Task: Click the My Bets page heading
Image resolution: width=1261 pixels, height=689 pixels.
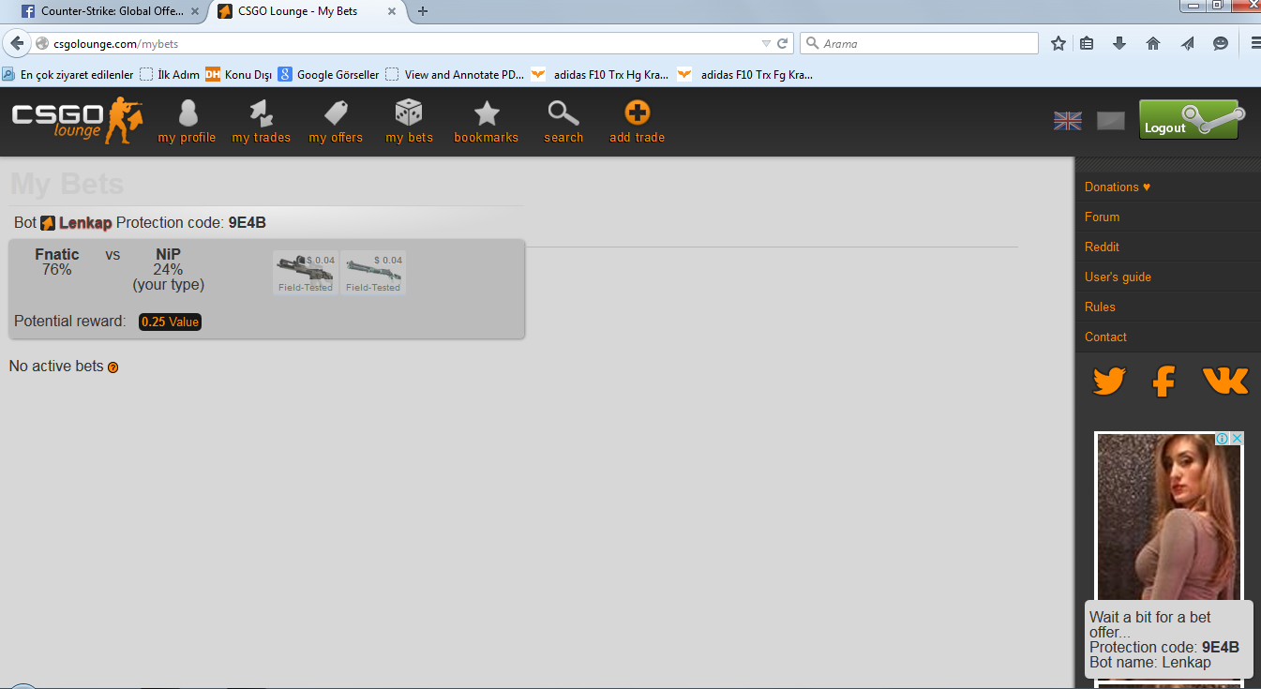Action: coord(68,184)
